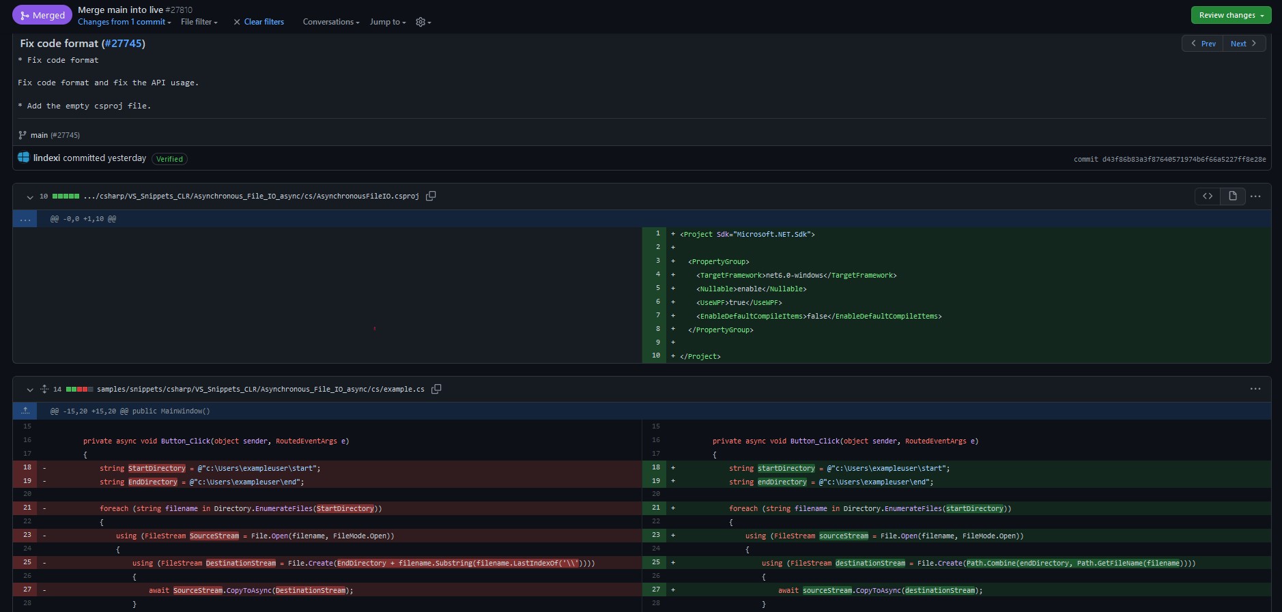Image resolution: width=1282 pixels, height=612 pixels.
Task: Click the Review changes button
Action: 1231,15
